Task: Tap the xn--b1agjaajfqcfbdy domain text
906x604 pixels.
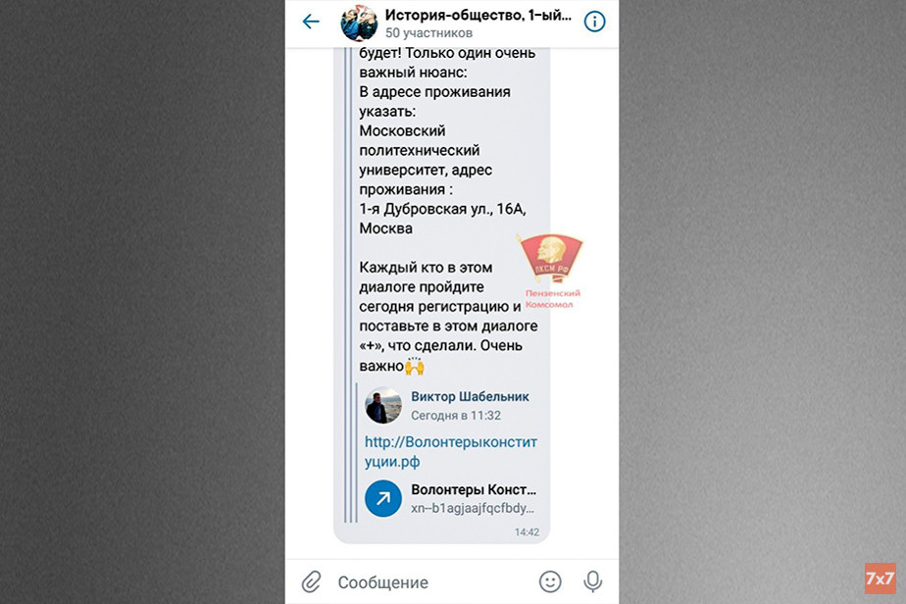Action: click(x=473, y=508)
